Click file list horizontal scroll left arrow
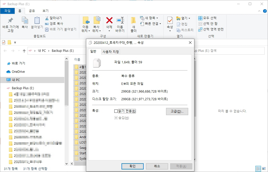This screenshot has width=268, height=172. pyautogui.click(x=72, y=164)
